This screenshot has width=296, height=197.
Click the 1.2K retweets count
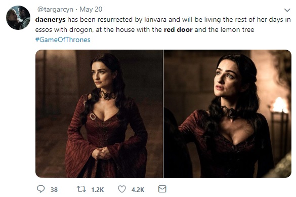[98, 189]
